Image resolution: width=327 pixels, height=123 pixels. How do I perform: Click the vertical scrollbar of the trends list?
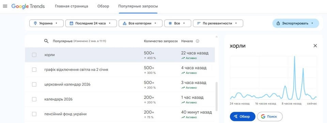click(216, 96)
